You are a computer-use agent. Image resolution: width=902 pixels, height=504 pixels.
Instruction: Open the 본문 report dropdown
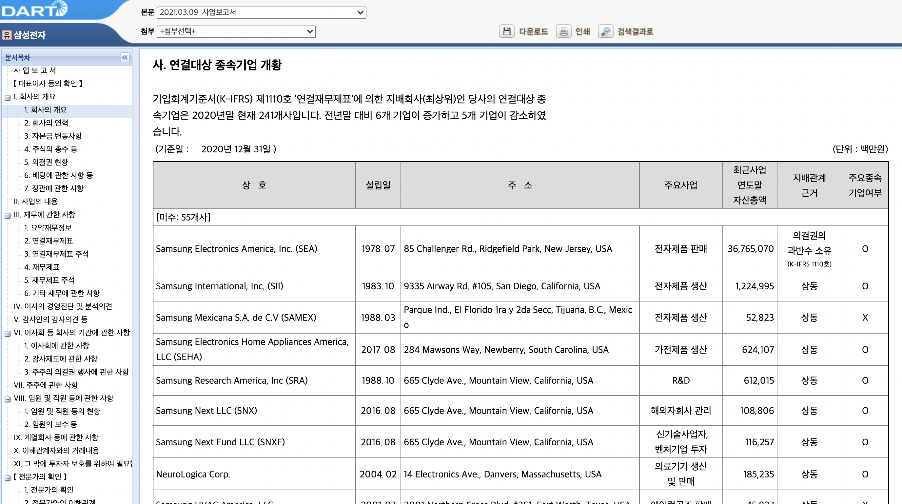[x=261, y=12]
